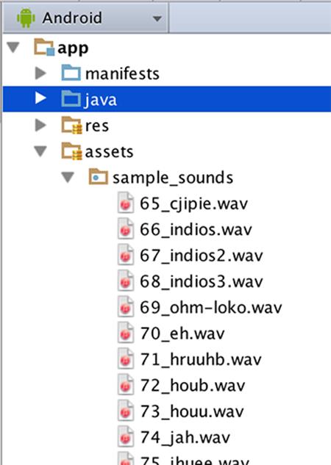
Task: Collapse the assets folder arrow
Action: tap(40, 151)
